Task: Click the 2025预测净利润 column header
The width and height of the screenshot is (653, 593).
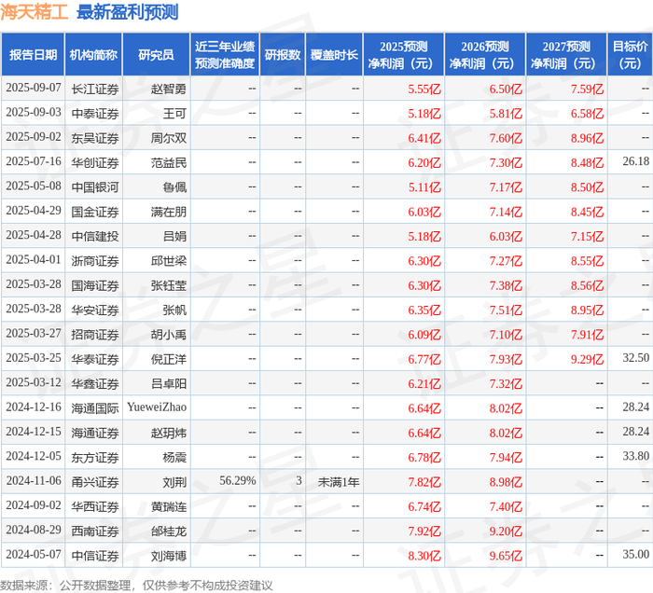Action: [x=404, y=54]
